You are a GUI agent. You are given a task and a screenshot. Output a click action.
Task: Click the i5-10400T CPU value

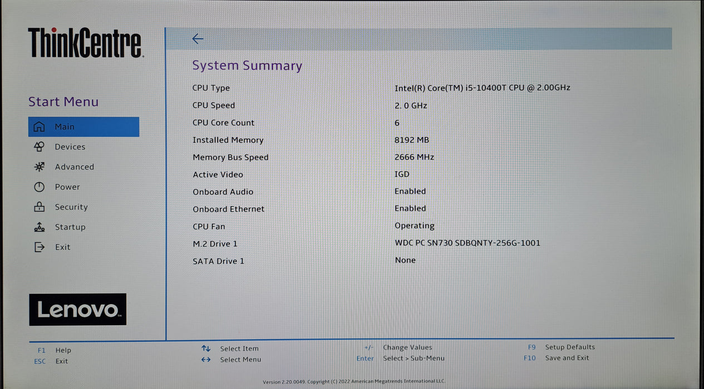pyautogui.click(x=483, y=87)
